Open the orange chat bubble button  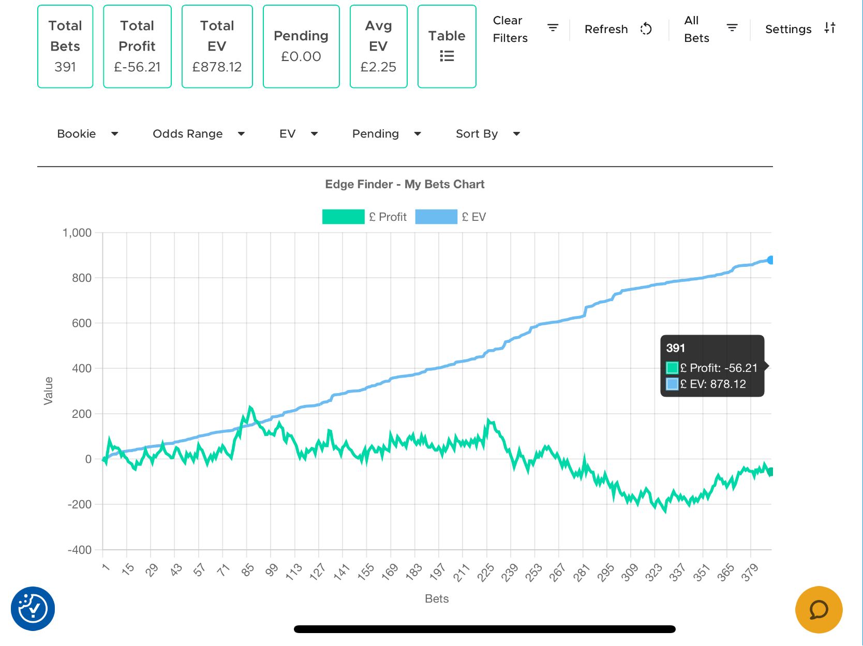[819, 609]
